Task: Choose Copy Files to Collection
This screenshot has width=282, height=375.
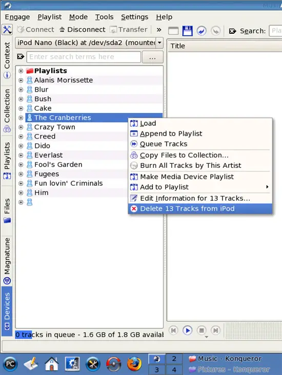Action: (200, 155)
